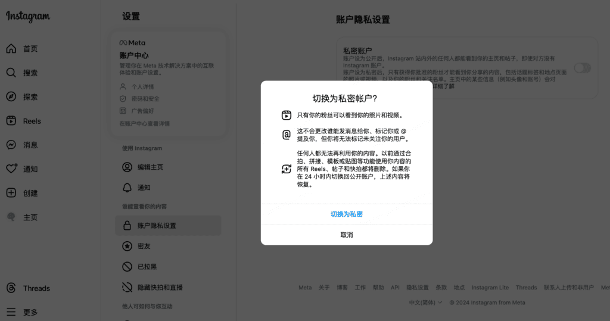Click footer 关于 link
This screenshot has height=321, width=610.
click(x=324, y=288)
